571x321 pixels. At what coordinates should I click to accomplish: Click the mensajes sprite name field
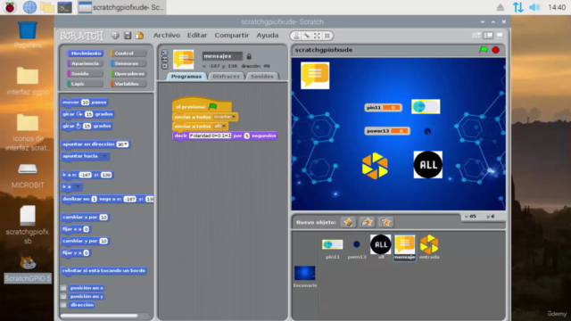(x=222, y=56)
